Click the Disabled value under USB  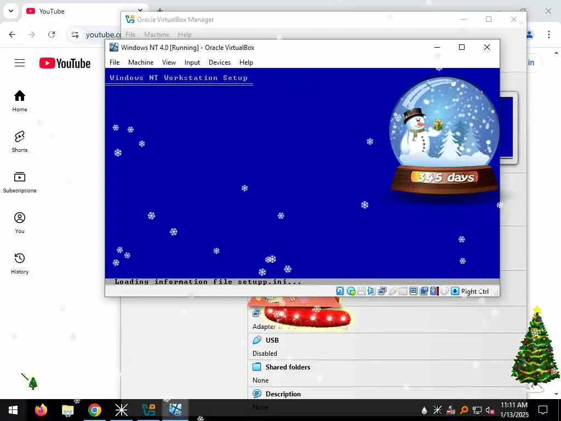click(265, 354)
